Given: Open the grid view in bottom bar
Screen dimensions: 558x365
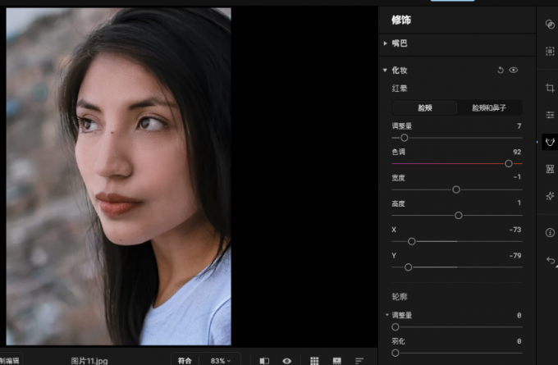Looking at the screenshot, I should [x=314, y=360].
